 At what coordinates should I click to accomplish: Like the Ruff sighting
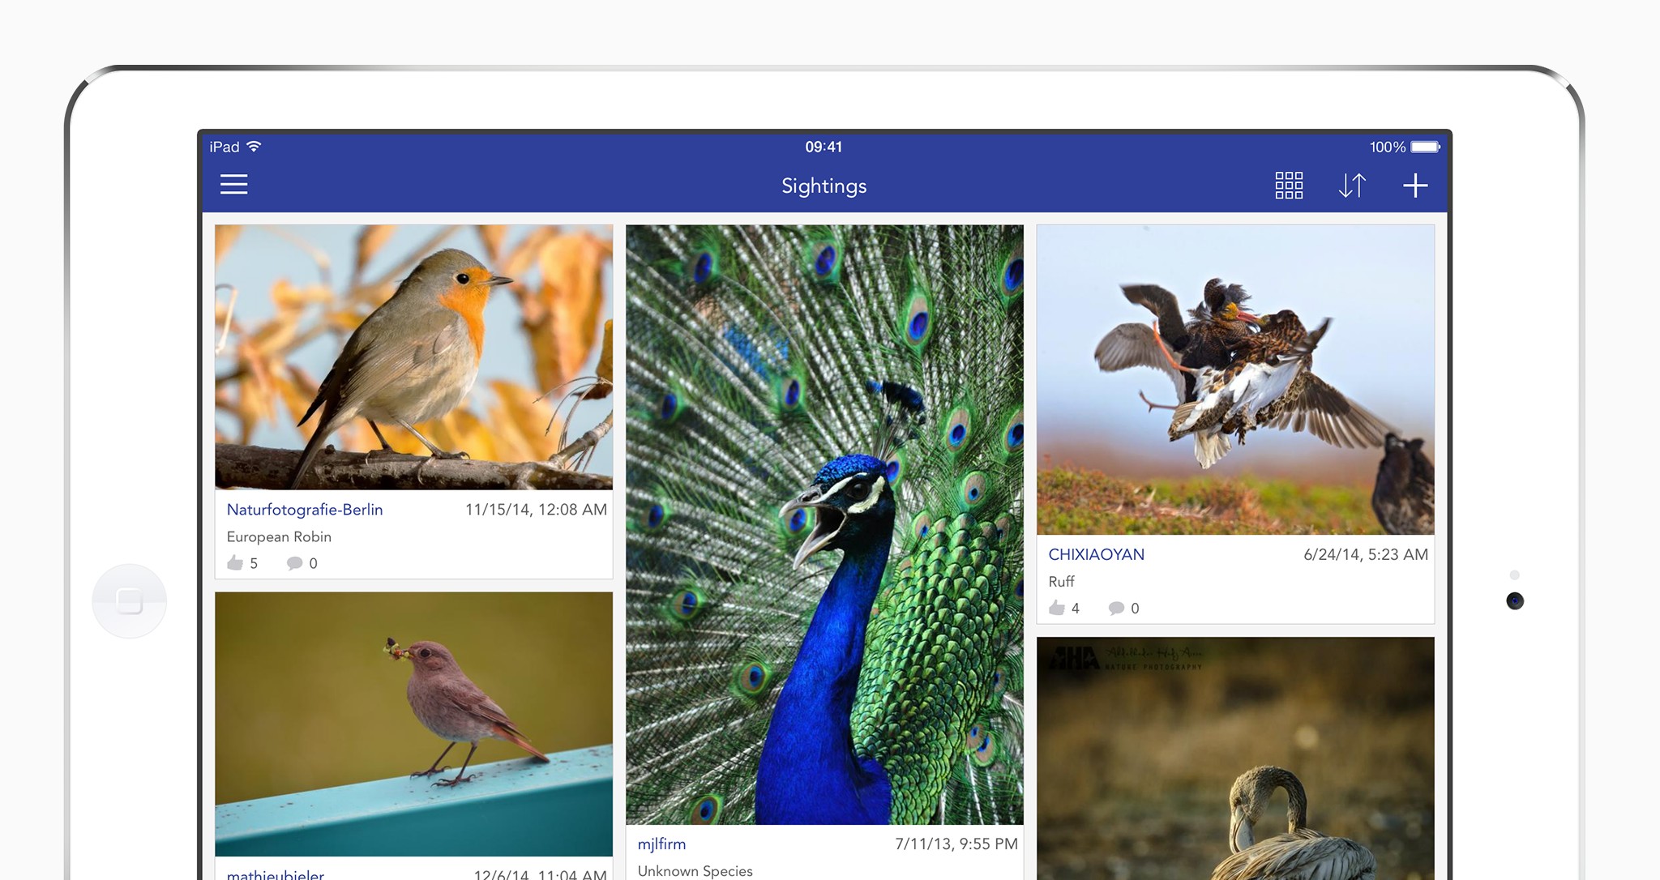coord(1057,608)
